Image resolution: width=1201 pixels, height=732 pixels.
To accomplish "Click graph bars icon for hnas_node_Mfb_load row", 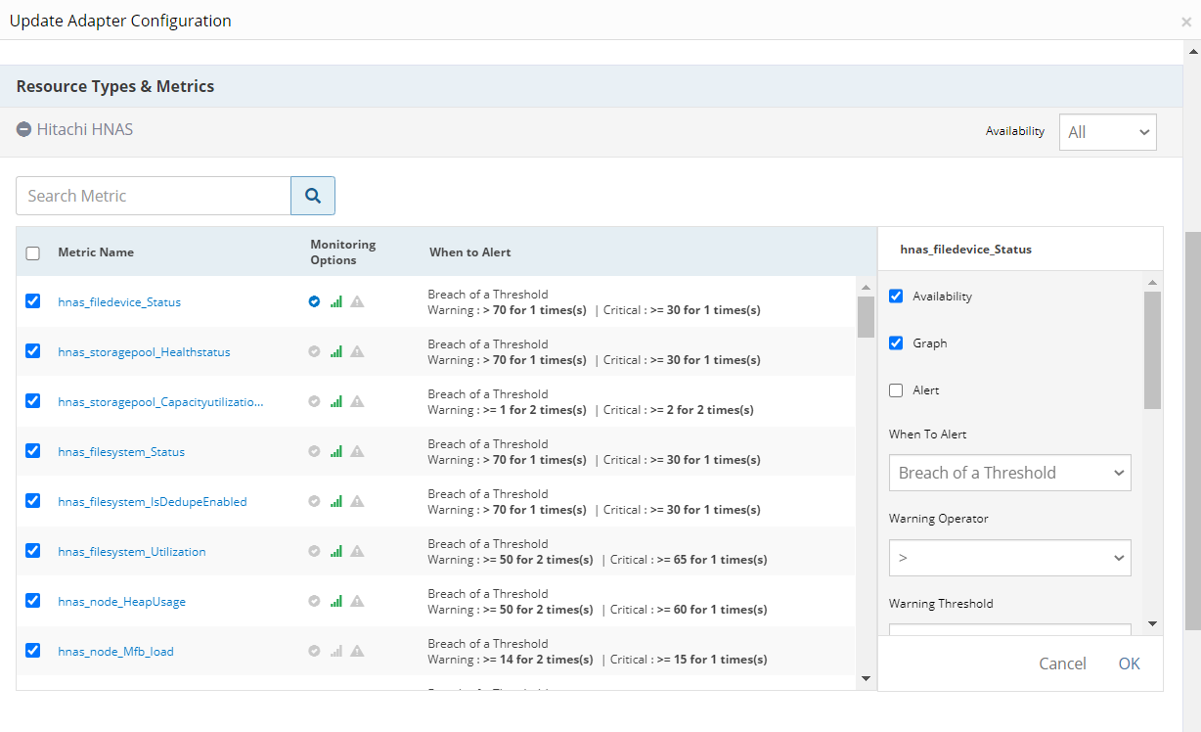I will point(336,651).
